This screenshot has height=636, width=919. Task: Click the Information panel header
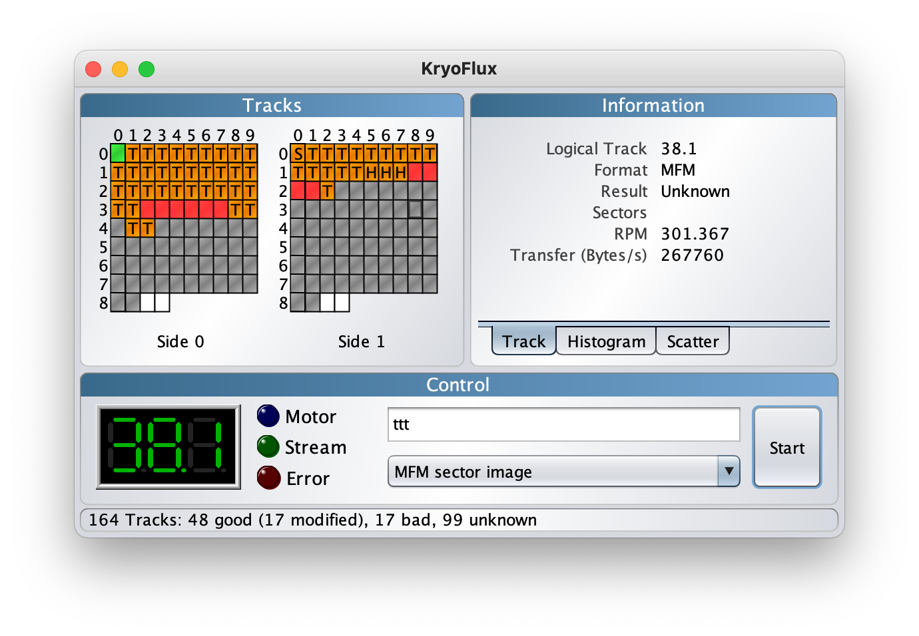click(653, 105)
